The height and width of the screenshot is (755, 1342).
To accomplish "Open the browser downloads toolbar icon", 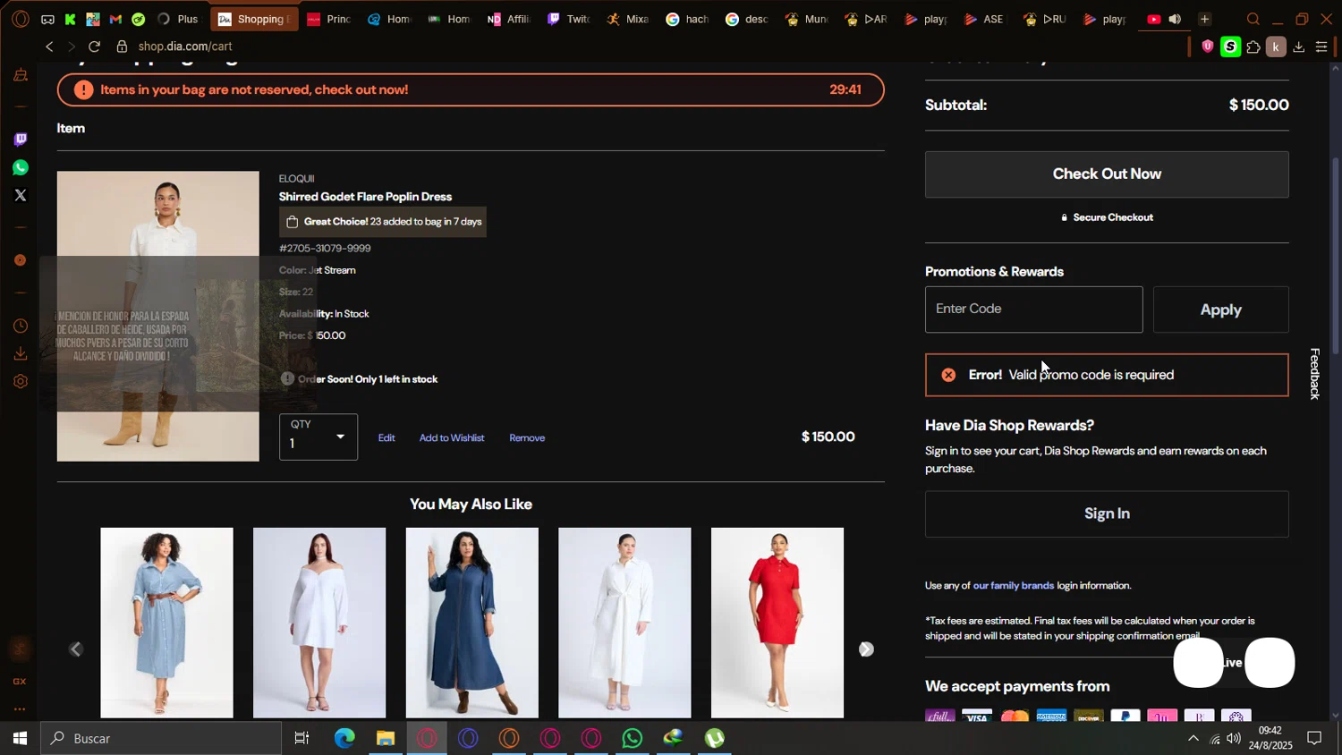I will pyautogui.click(x=1299, y=47).
